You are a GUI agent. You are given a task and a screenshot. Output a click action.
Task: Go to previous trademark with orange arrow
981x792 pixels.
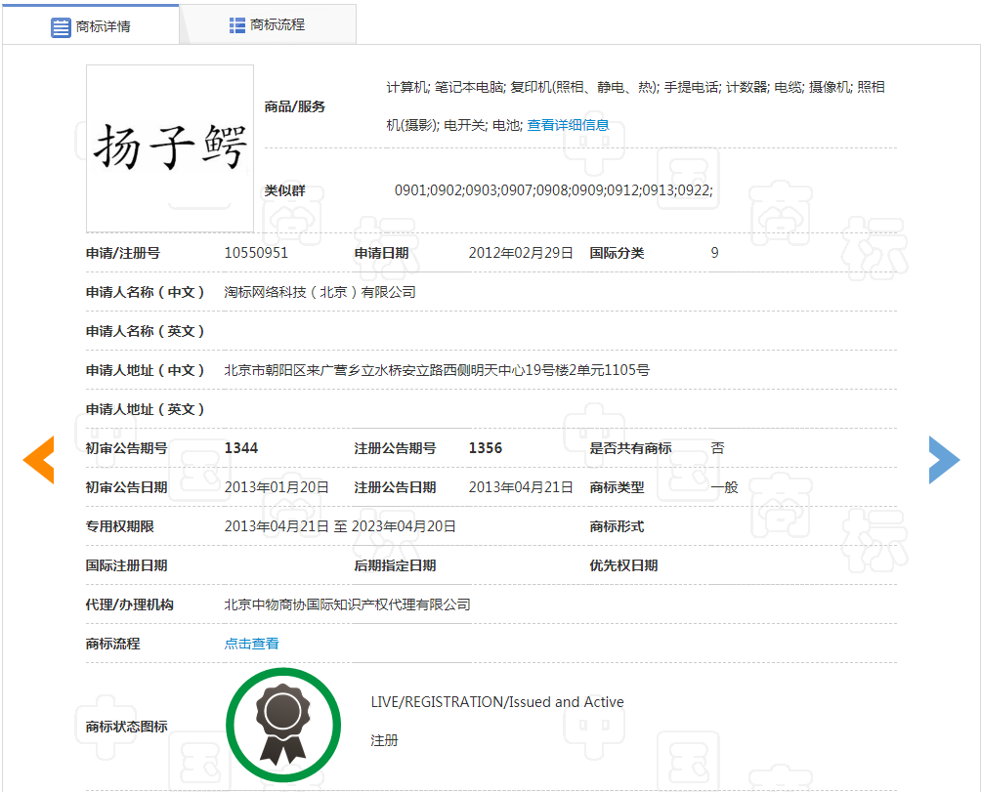[x=39, y=460]
